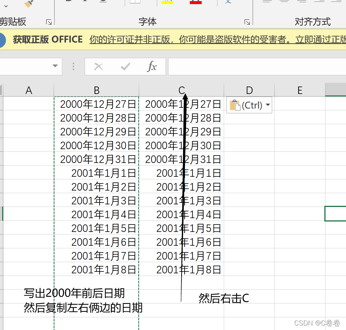This screenshot has width=346, height=330.
Task: Click the Format Painter brush icon
Action: coord(28,3)
